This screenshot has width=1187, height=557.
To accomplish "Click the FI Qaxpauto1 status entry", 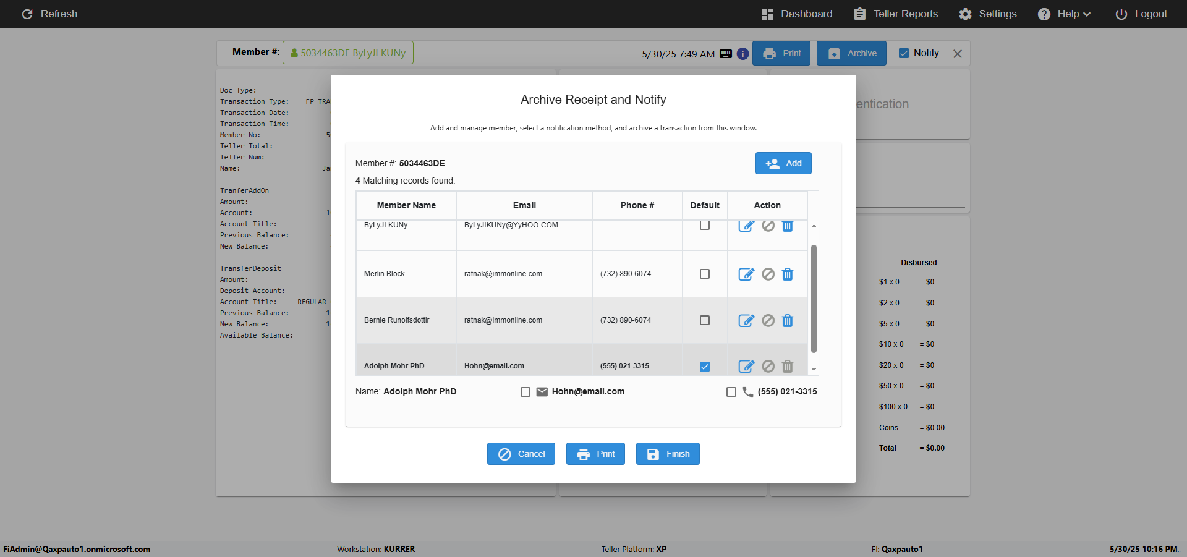I will [x=897, y=549].
